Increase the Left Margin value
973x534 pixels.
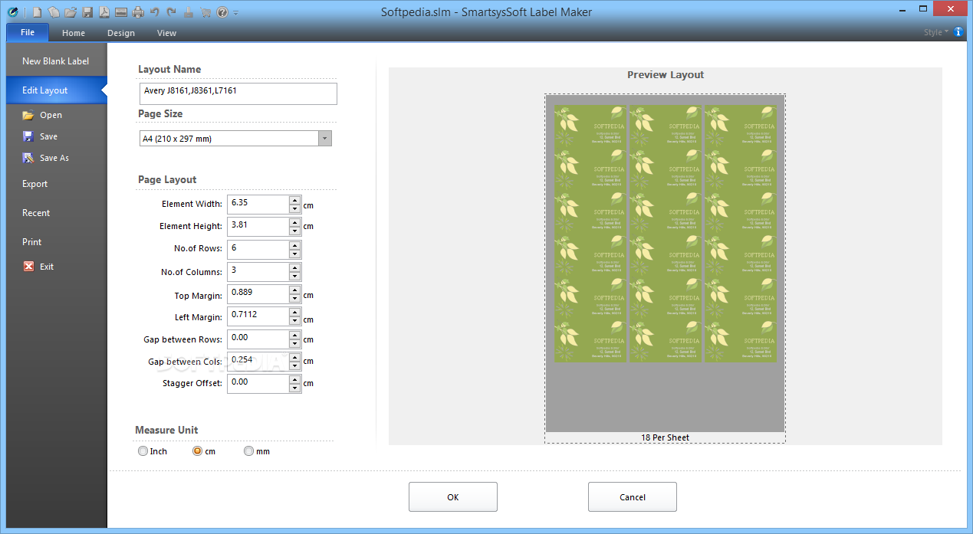[294, 313]
